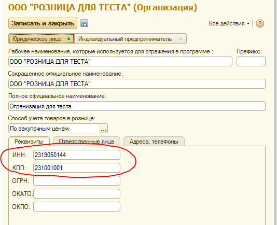This screenshot has height=225, width=277.
Task: Focus the empty ОКПО field
Action: pos(77,207)
